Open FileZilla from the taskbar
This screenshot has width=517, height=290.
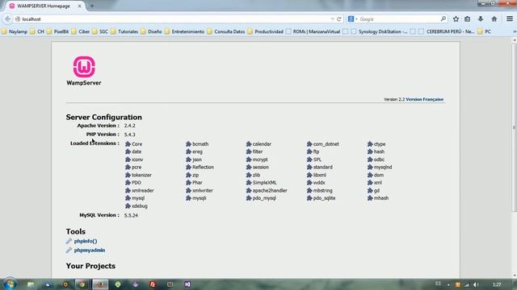click(x=153, y=284)
